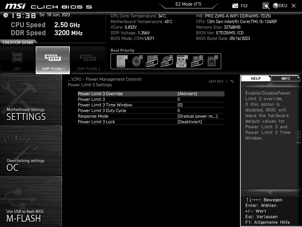Click the Motherboard Temperature 45°C reading
302x227 pixels.
(x=141, y=21)
